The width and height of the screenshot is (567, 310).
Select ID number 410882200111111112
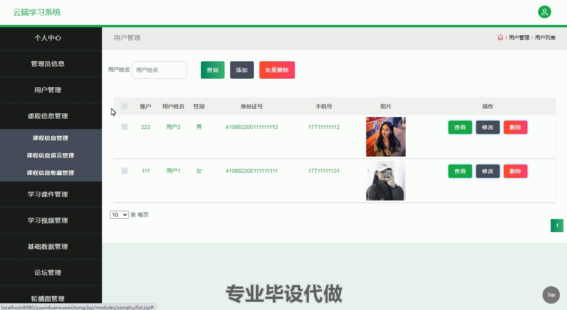click(251, 127)
